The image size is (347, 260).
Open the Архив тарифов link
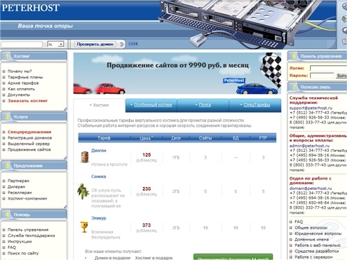(23, 83)
